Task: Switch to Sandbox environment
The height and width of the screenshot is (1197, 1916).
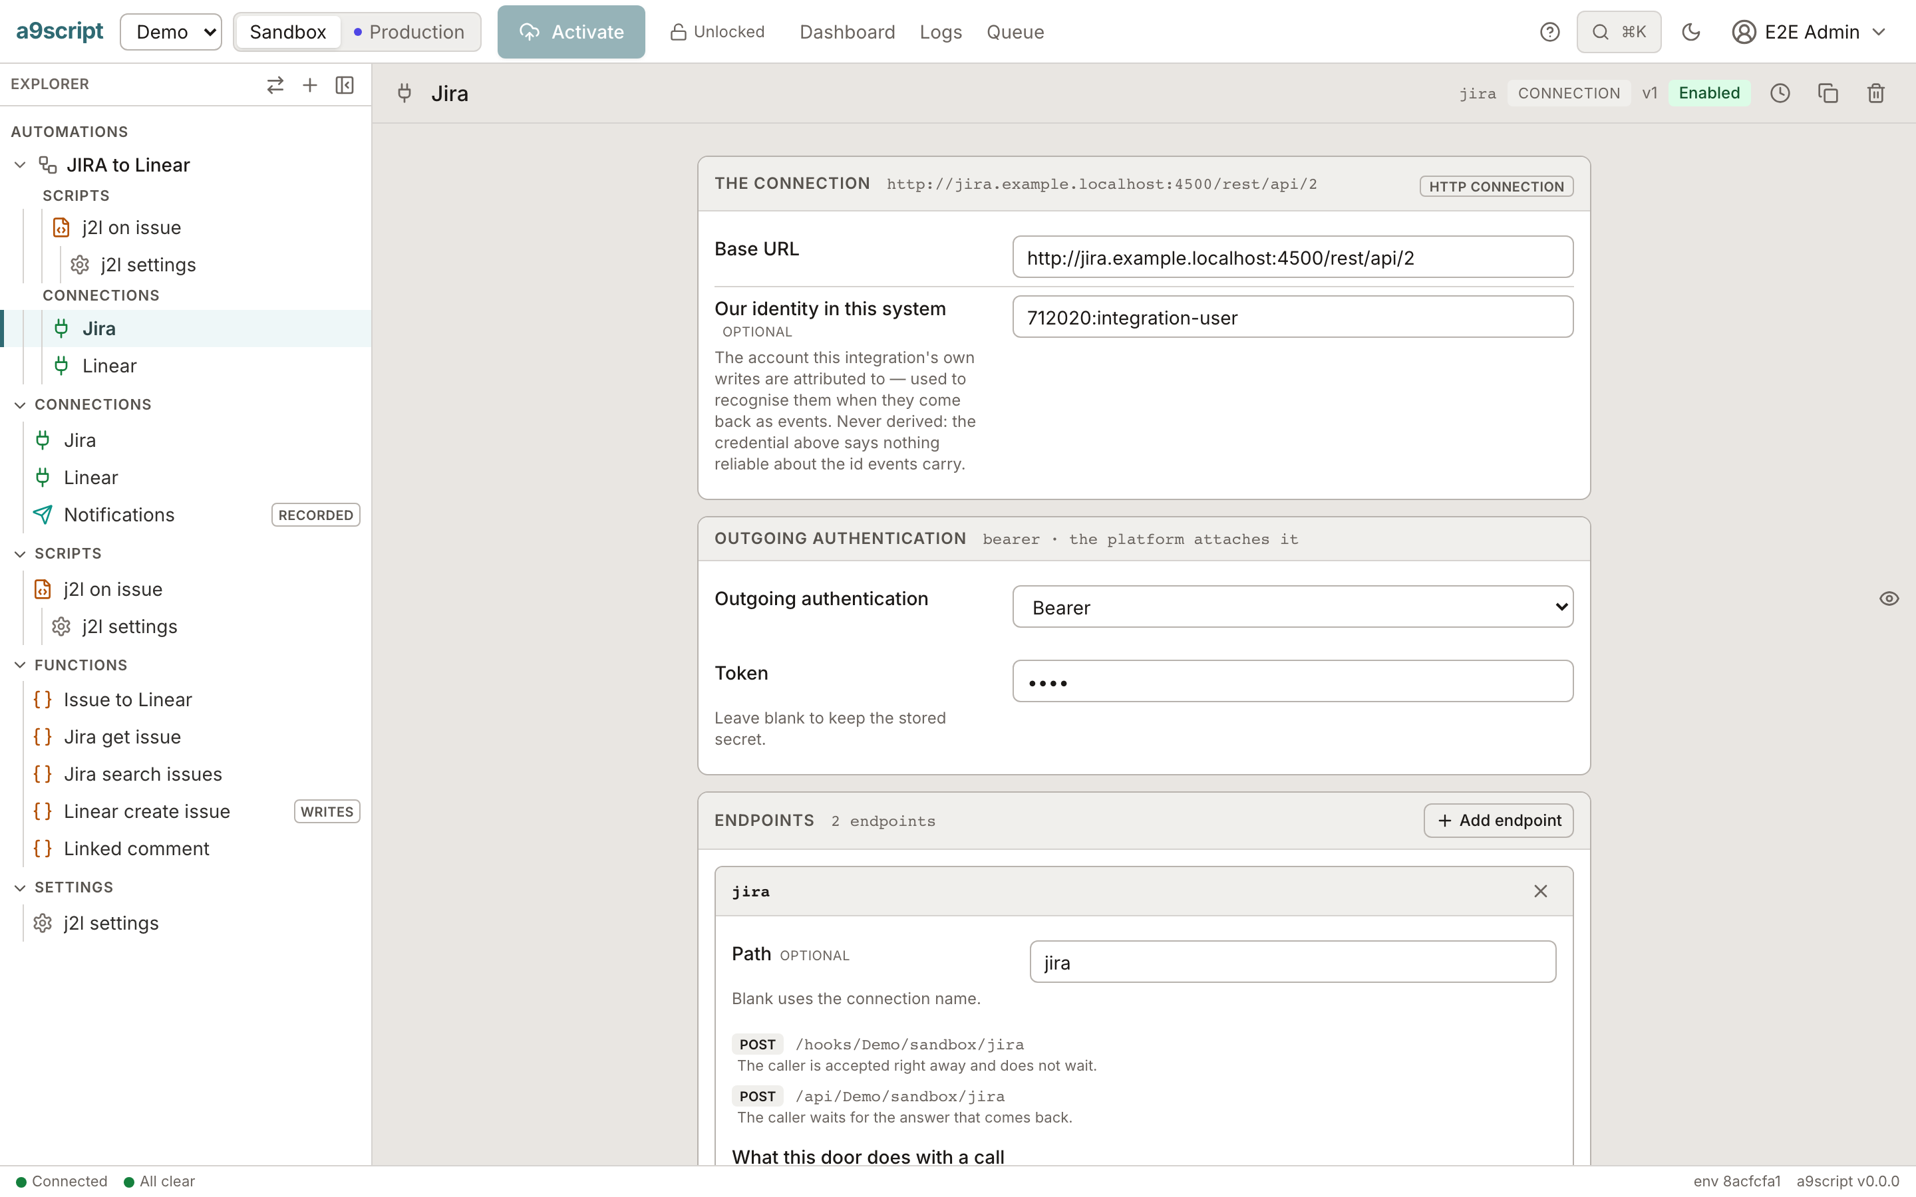Action: 287,32
